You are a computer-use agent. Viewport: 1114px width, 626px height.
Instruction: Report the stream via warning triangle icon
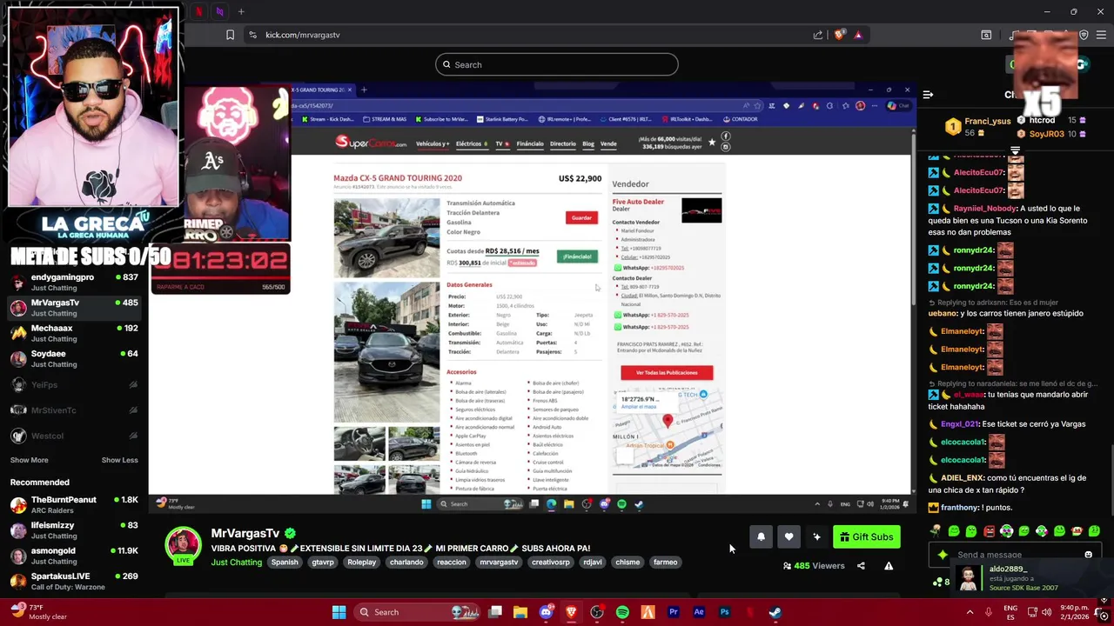click(x=889, y=566)
